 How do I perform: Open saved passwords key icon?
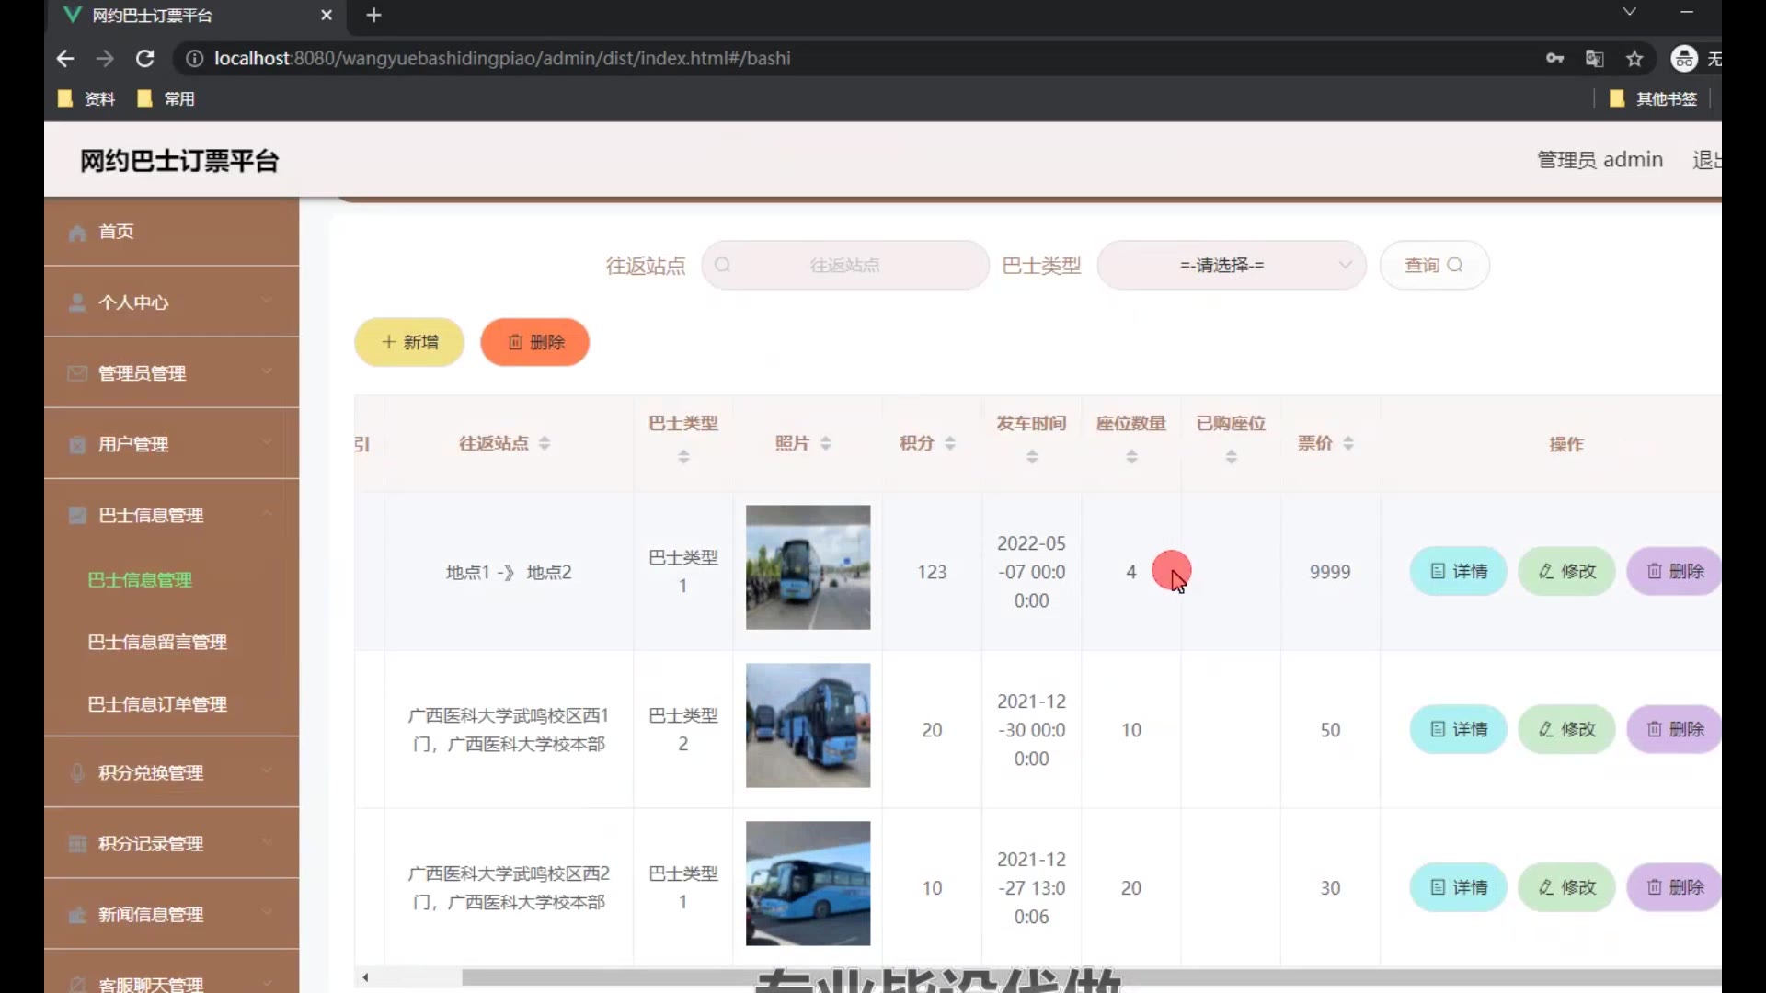pos(1554,58)
